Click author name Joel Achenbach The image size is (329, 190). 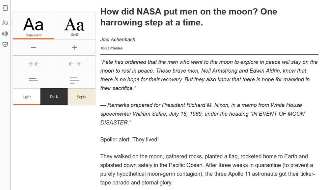pos(118,40)
